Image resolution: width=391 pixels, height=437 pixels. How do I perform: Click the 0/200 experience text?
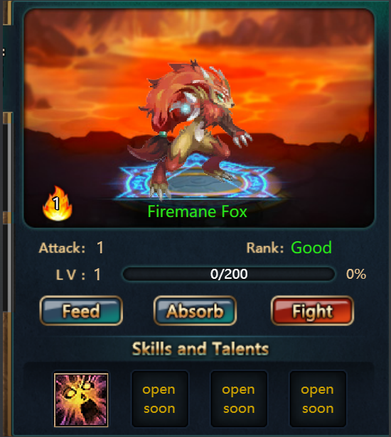click(229, 274)
